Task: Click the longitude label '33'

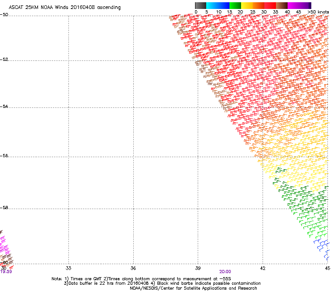Action: pos(68,268)
